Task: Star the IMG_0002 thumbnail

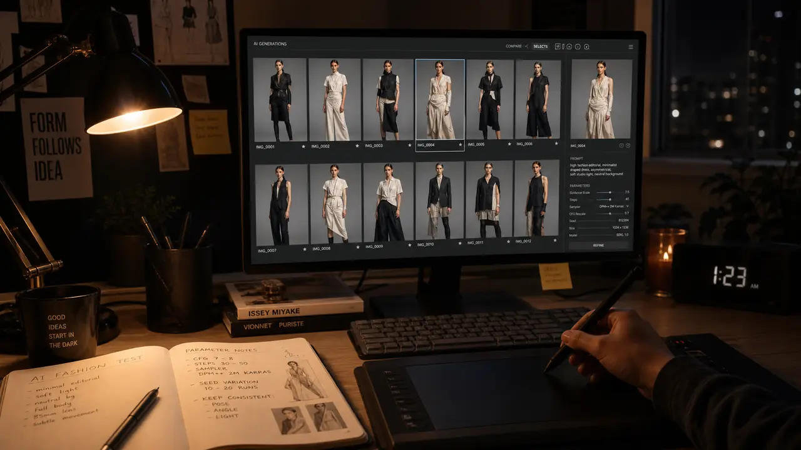Action: click(357, 146)
